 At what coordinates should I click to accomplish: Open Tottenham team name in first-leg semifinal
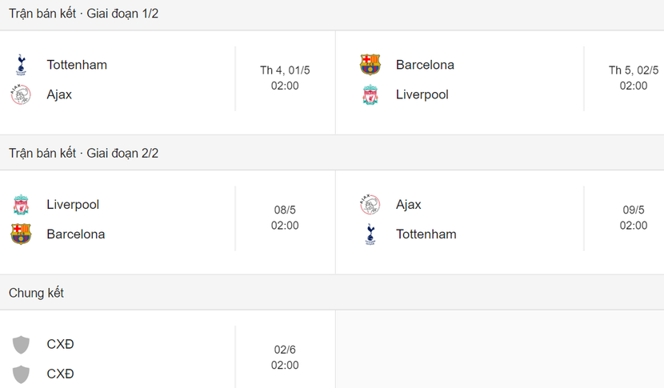point(77,65)
